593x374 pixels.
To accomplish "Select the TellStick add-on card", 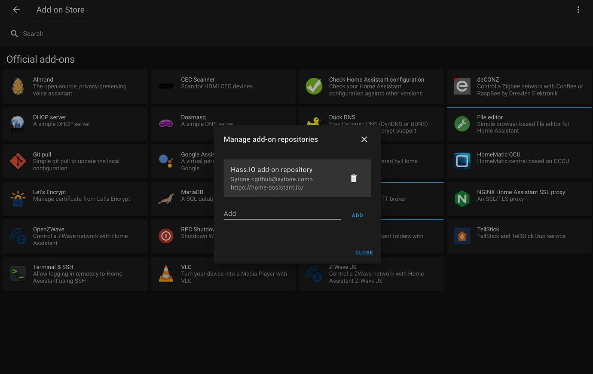I will 519,236.
